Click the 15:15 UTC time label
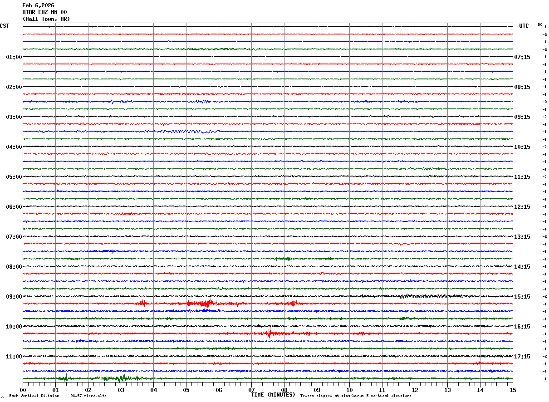 (x=522, y=297)
